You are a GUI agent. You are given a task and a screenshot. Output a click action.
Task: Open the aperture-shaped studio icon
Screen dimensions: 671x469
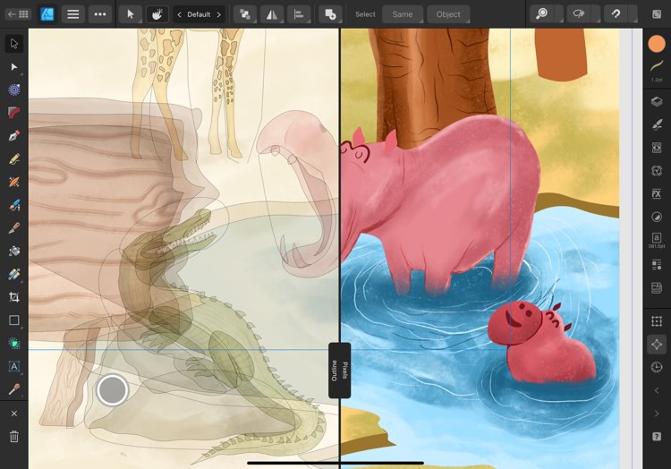point(657,171)
